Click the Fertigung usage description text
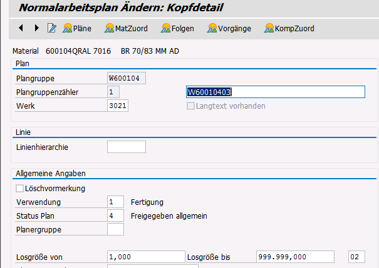This screenshot has height=268, width=379. 147,202
